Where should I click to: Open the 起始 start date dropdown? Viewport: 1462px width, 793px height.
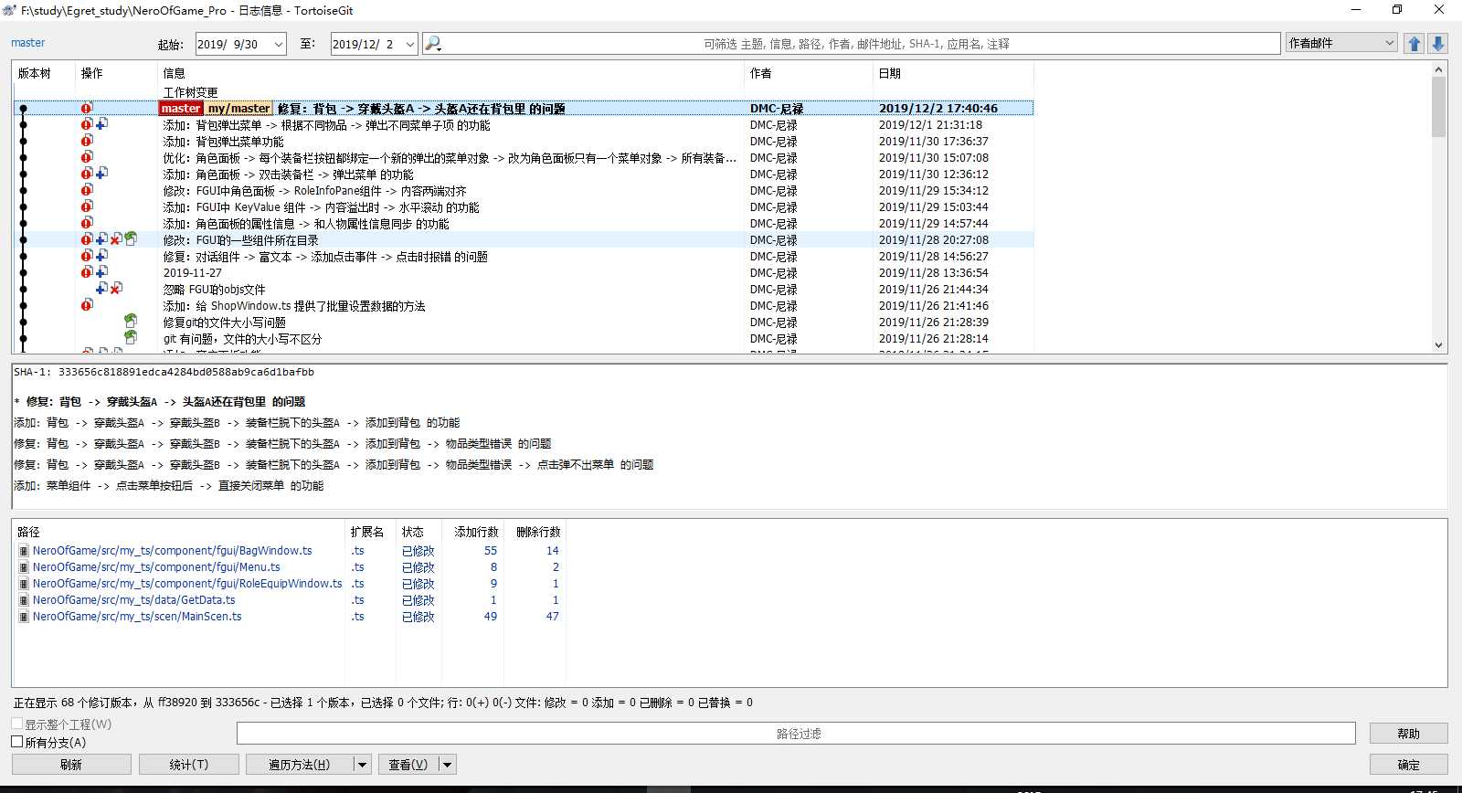(279, 44)
